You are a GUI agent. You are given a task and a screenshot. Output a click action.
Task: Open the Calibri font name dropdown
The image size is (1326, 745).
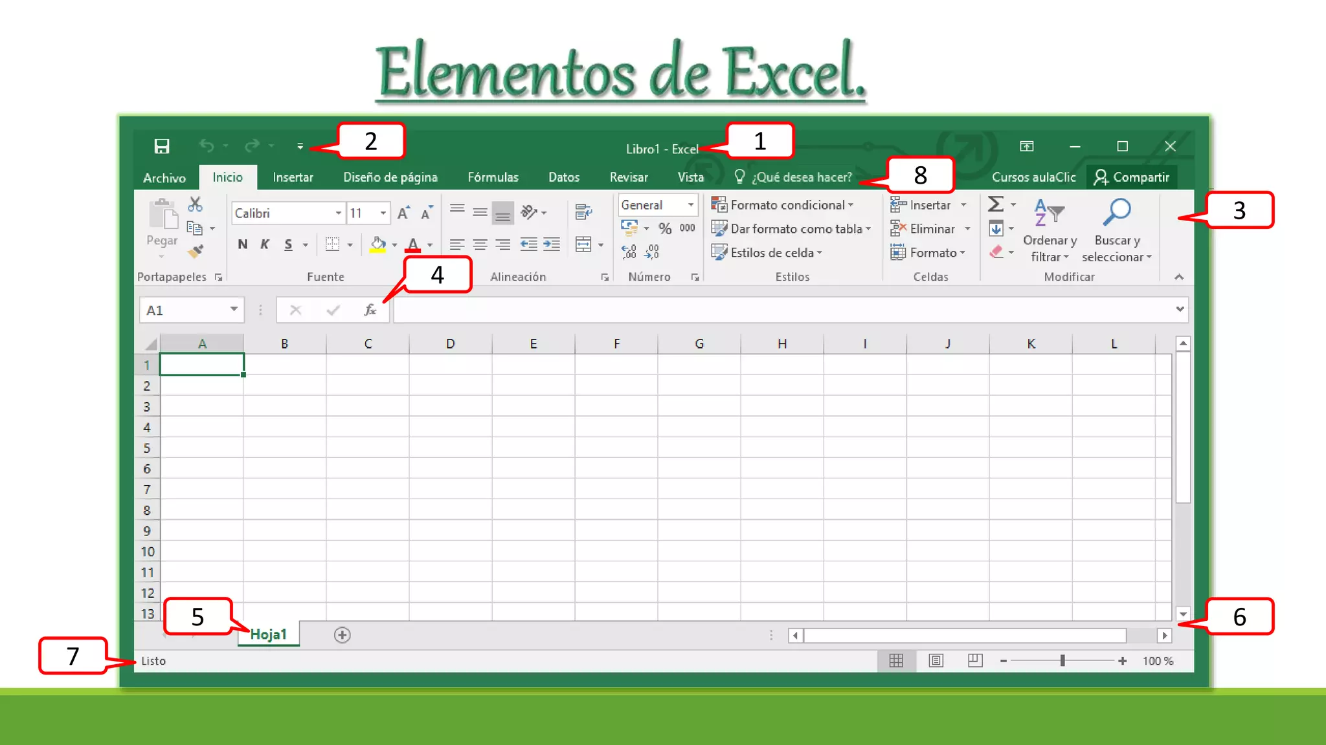338,213
